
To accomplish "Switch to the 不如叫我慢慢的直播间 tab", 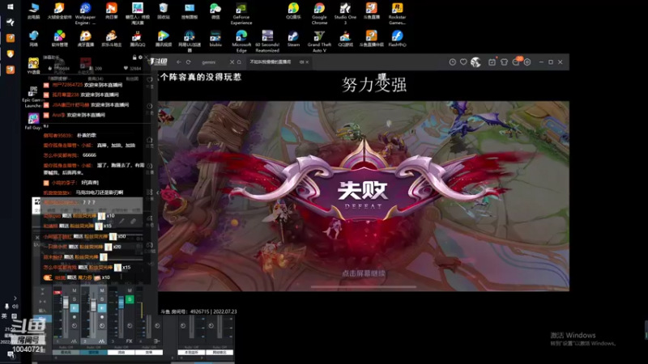I will [x=271, y=62].
